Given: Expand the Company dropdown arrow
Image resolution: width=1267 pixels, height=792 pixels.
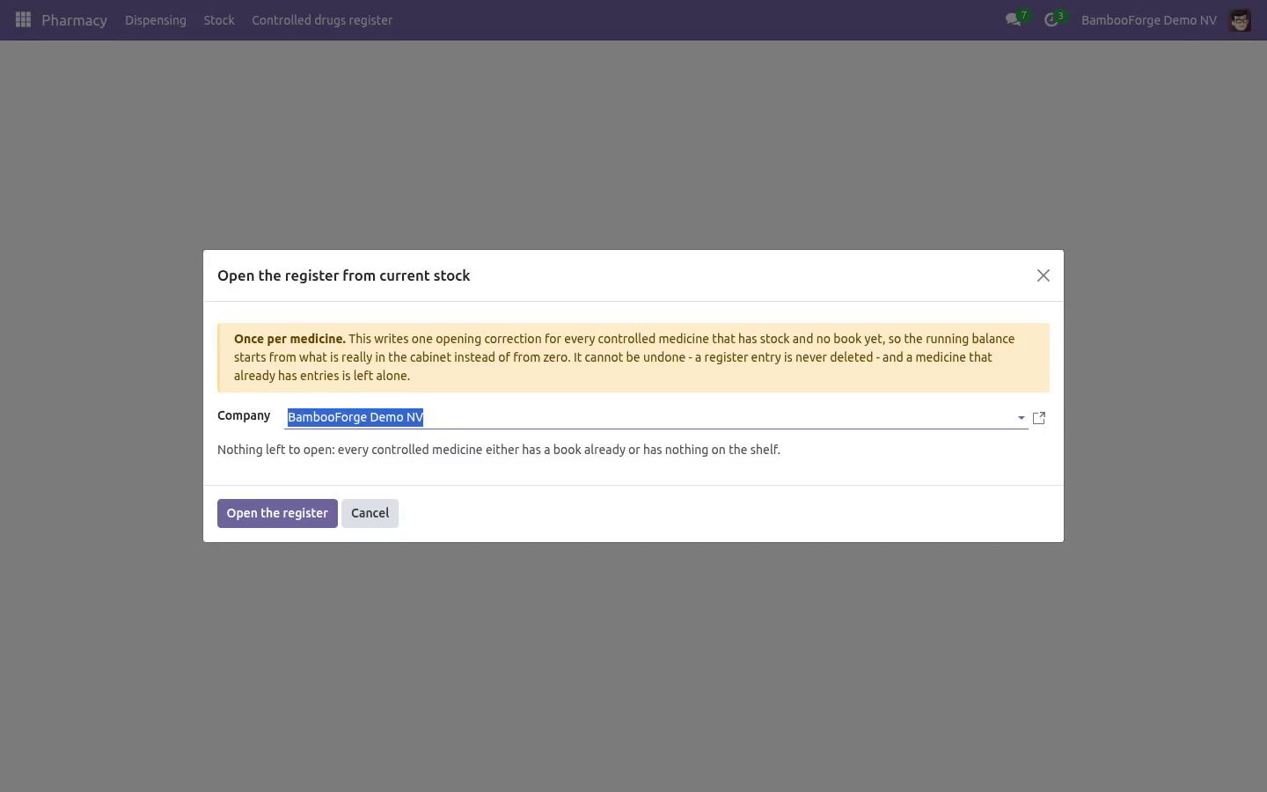Looking at the screenshot, I should [1021, 418].
